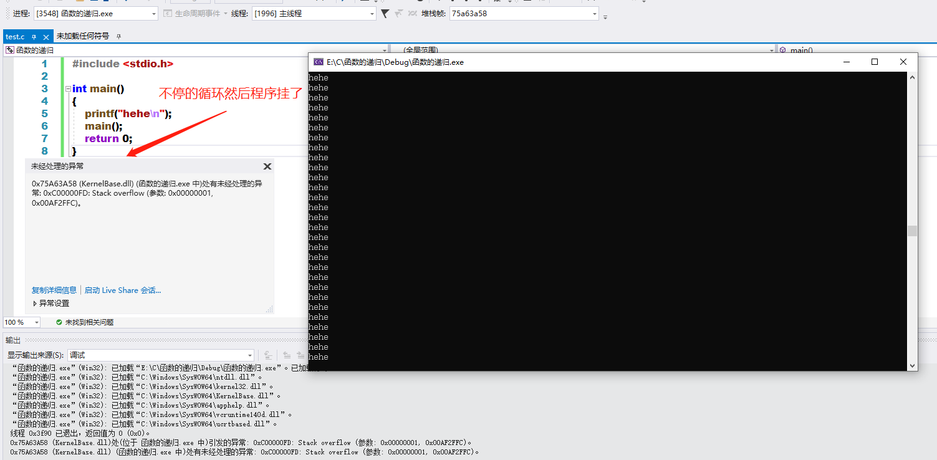Click the int main() declaration line
Viewport: 937px width, 460px height.
tap(99, 89)
